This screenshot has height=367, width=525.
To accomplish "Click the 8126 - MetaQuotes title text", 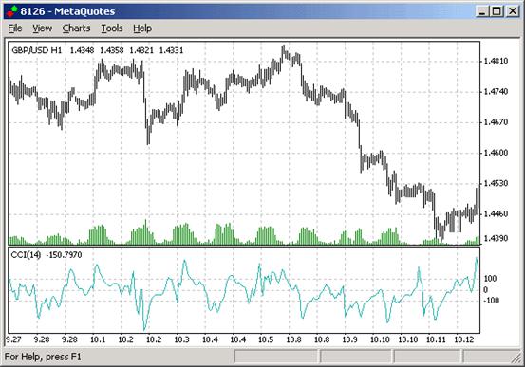I will pos(67,11).
